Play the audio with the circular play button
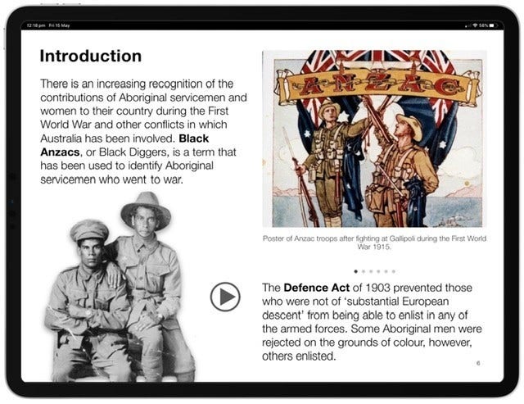Viewport: 524px width, 404px height. coord(225,296)
